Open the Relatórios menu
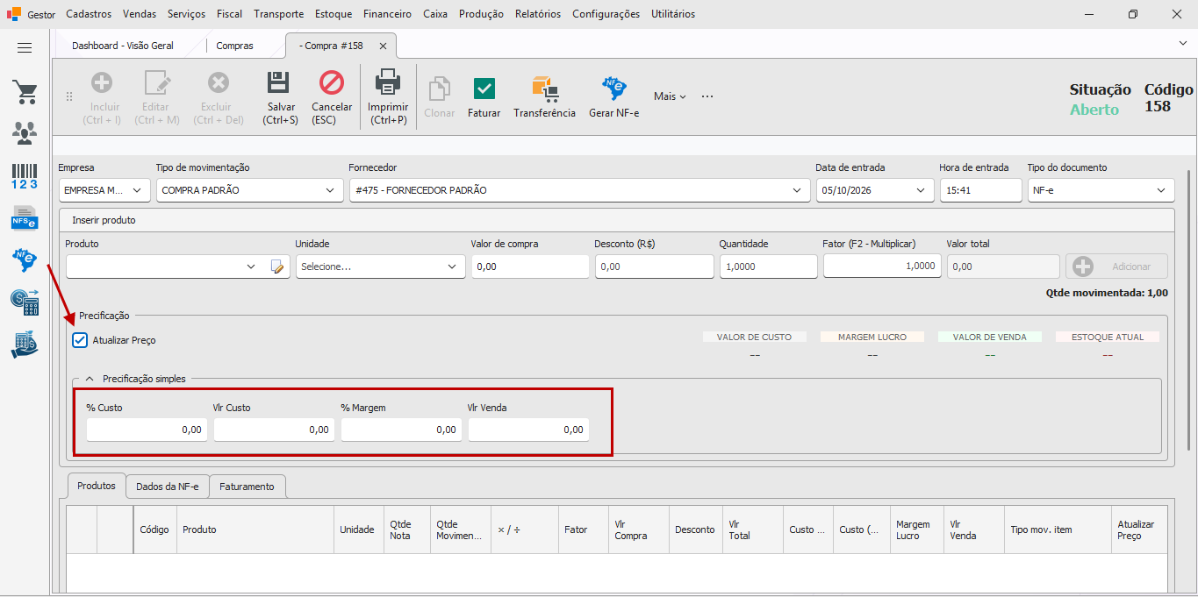1198x597 pixels. pyautogui.click(x=538, y=14)
